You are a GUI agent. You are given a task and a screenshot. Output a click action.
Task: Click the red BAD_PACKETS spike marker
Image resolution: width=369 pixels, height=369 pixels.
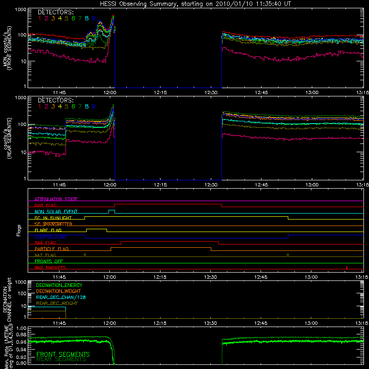347,268
